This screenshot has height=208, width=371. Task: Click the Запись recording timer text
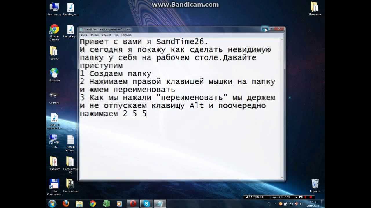click(x=280, y=197)
